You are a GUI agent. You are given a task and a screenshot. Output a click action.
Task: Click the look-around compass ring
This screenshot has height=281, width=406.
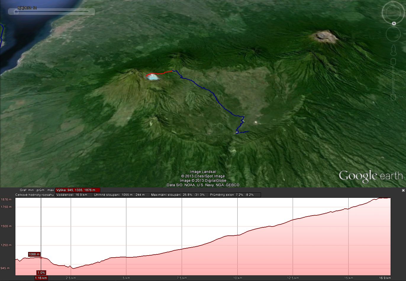point(393,4)
